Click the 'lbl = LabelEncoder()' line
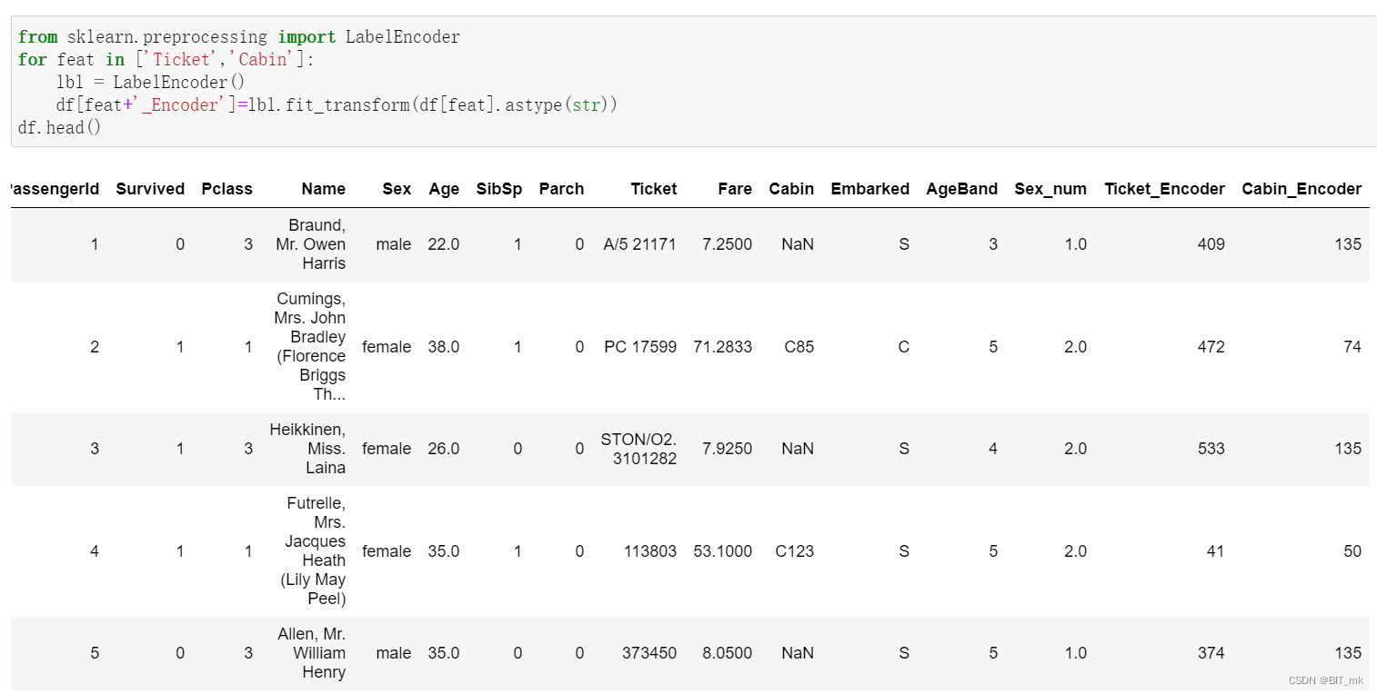1377x694 pixels. [150, 82]
